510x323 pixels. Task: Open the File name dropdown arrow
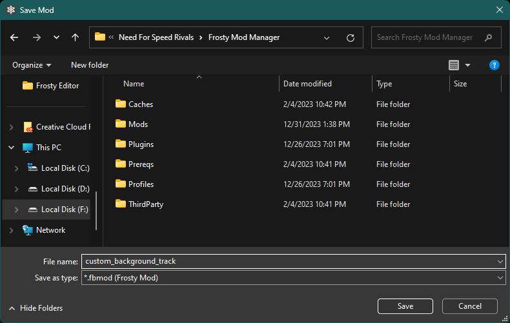pyautogui.click(x=500, y=262)
